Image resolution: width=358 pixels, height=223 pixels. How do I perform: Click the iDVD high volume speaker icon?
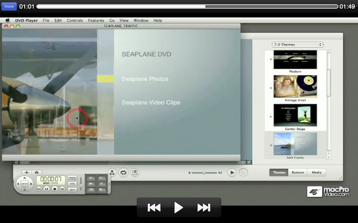[x=220, y=173]
